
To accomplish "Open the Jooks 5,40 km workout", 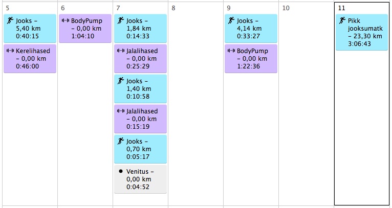I will click(x=30, y=29).
